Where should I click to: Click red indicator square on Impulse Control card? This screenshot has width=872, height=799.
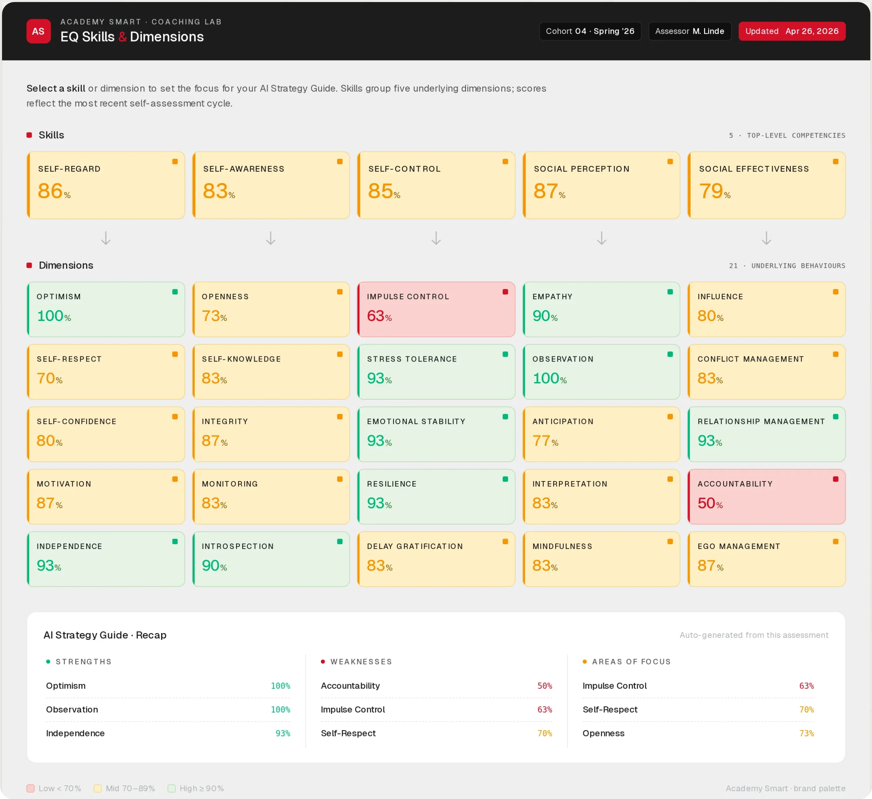point(505,292)
